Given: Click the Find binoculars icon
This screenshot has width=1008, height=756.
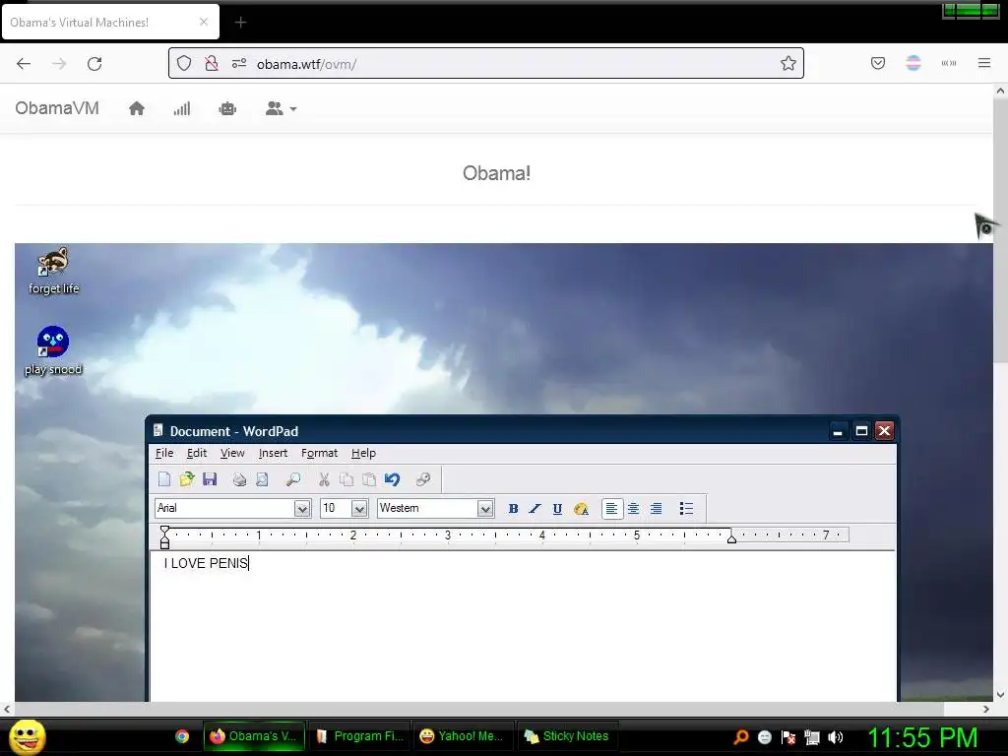Looking at the screenshot, I should pos(293,479).
